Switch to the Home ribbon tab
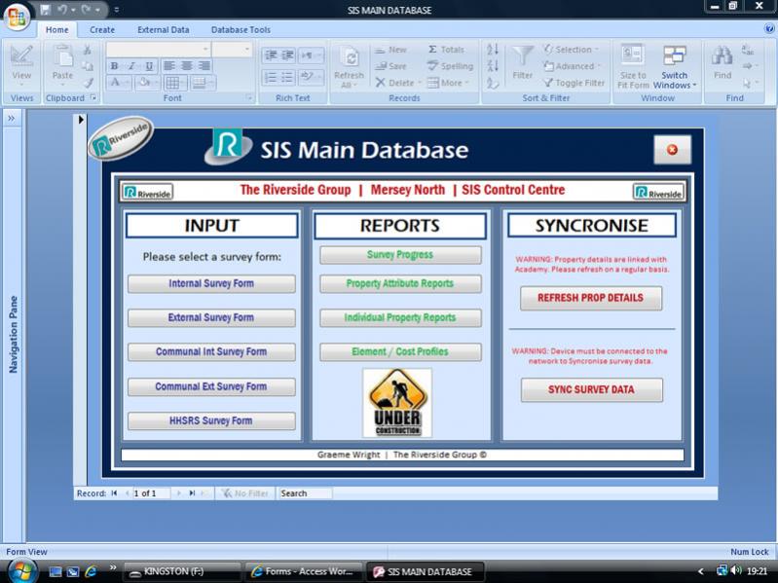This screenshot has width=778, height=583. pos(57,30)
